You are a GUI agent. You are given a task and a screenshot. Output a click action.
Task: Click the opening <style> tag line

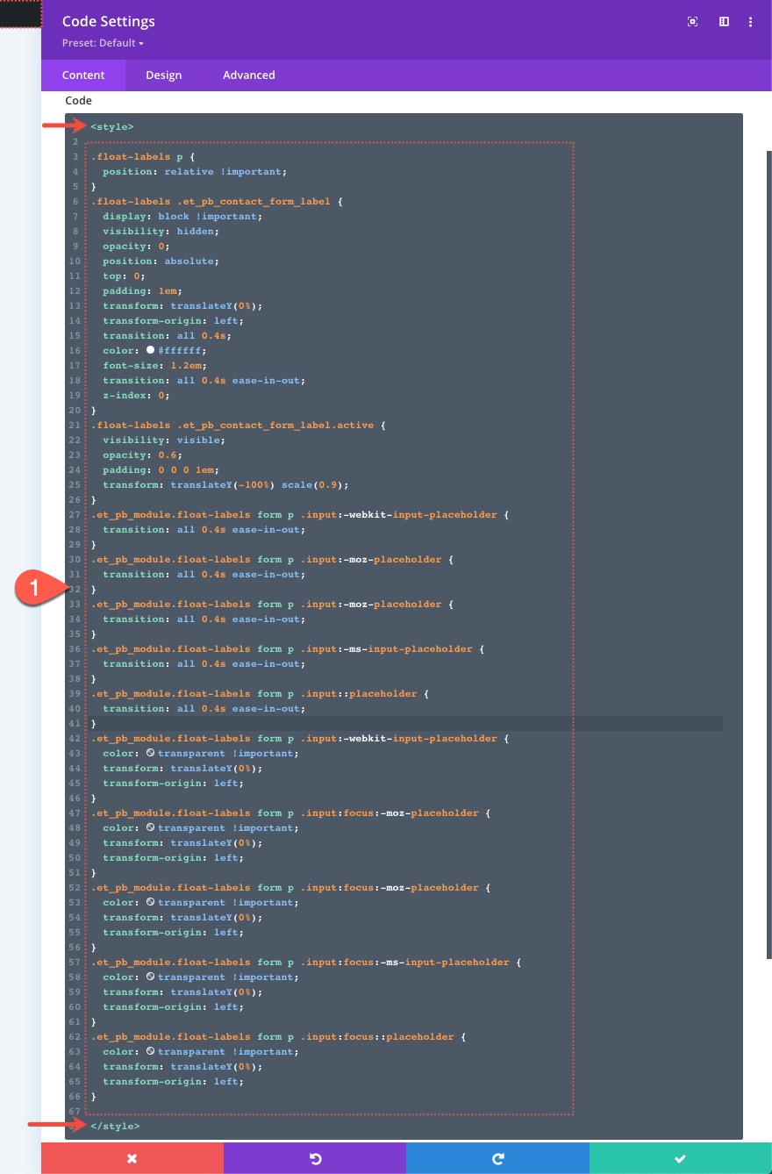pyautogui.click(x=112, y=127)
